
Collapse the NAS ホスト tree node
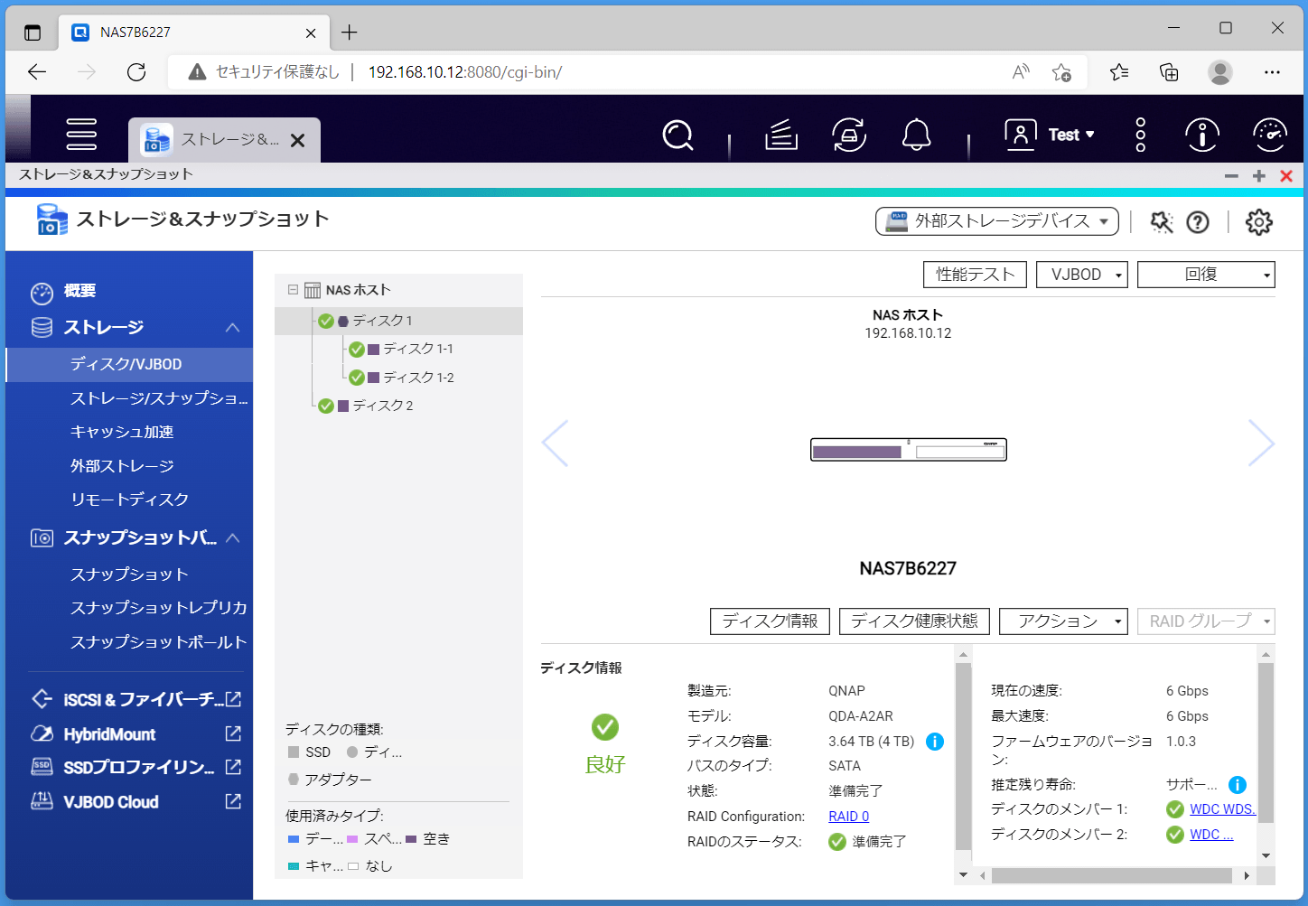[x=293, y=290]
